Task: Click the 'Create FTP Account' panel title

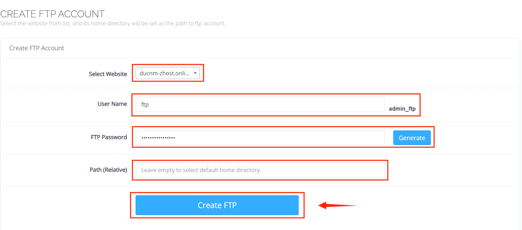Action: click(x=37, y=48)
